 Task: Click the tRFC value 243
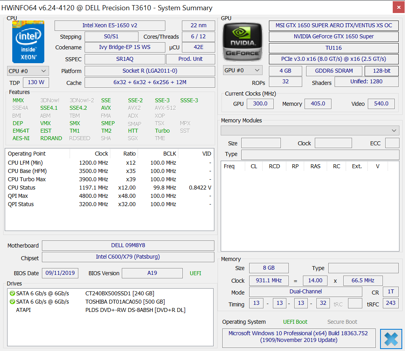(390, 303)
